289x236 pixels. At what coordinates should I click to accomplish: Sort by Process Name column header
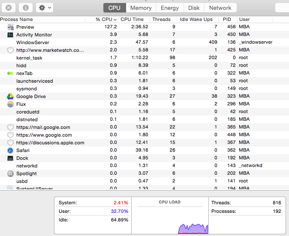[42, 19]
